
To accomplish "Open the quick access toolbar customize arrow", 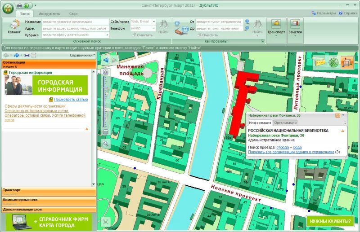I will [x=36, y=5].
